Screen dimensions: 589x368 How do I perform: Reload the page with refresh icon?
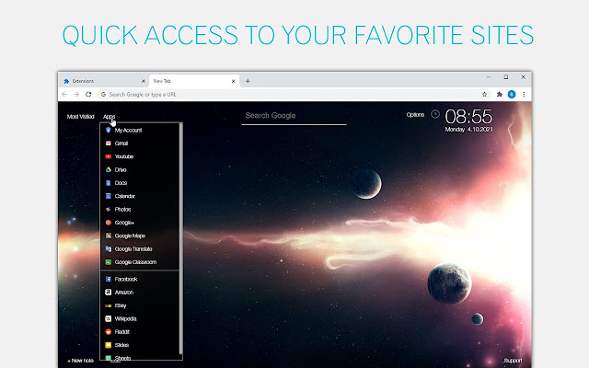[88, 94]
